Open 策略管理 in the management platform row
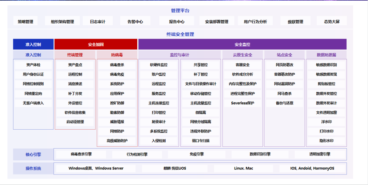The height and width of the screenshot is (185, 368). coord(26,22)
